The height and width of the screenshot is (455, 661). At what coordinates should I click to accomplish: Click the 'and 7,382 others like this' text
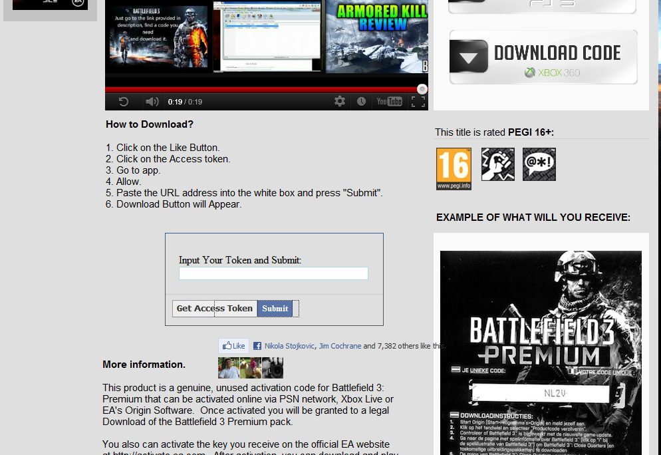coord(404,346)
